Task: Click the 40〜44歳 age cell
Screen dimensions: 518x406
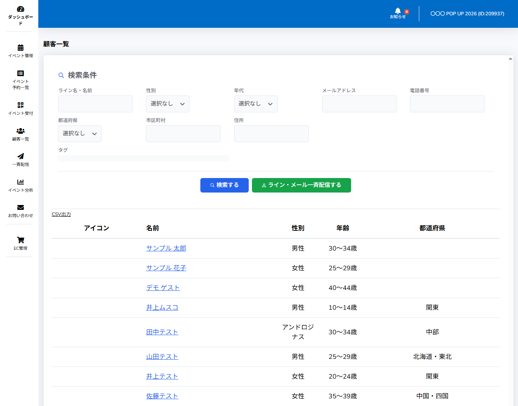Action: pyautogui.click(x=343, y=288)
